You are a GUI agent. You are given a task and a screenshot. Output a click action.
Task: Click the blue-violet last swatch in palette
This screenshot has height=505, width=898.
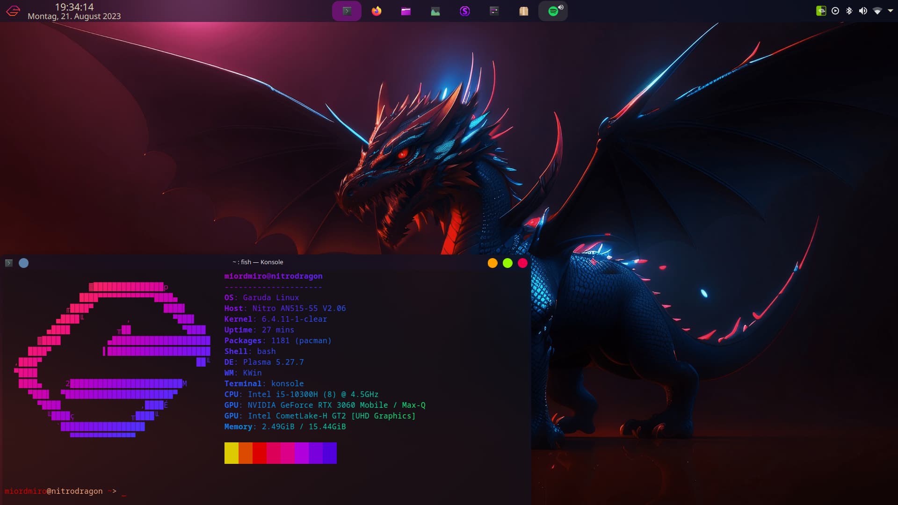(330, 453)
